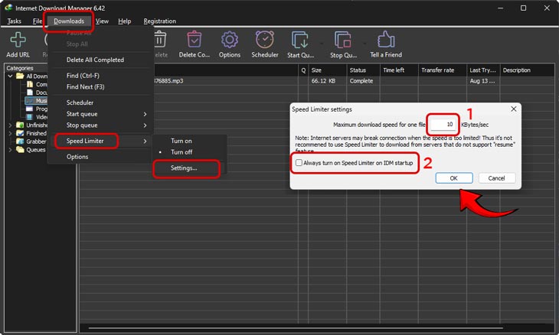The image size is (559, 335).
Task: Click the Stop Queue toolbar icon
Action: click(342, 41)
